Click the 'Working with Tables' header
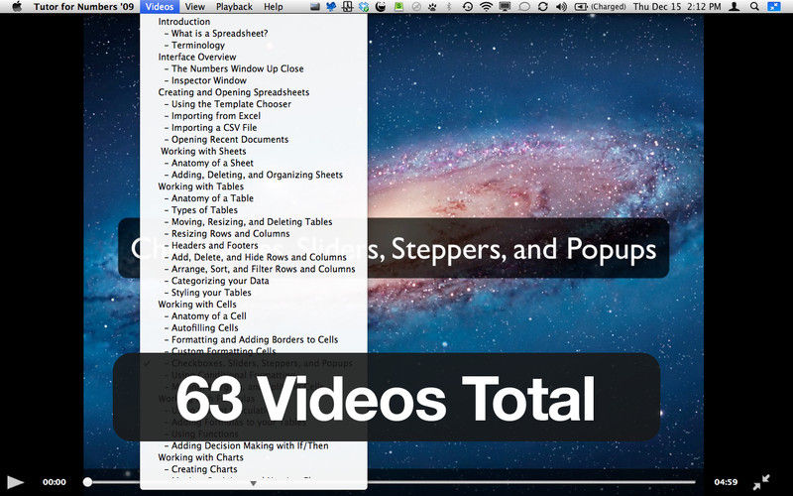 click(201, 186)
